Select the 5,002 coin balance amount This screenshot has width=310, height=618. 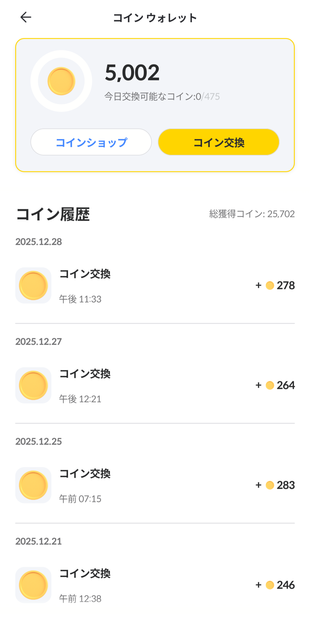[x=132, y=73]
